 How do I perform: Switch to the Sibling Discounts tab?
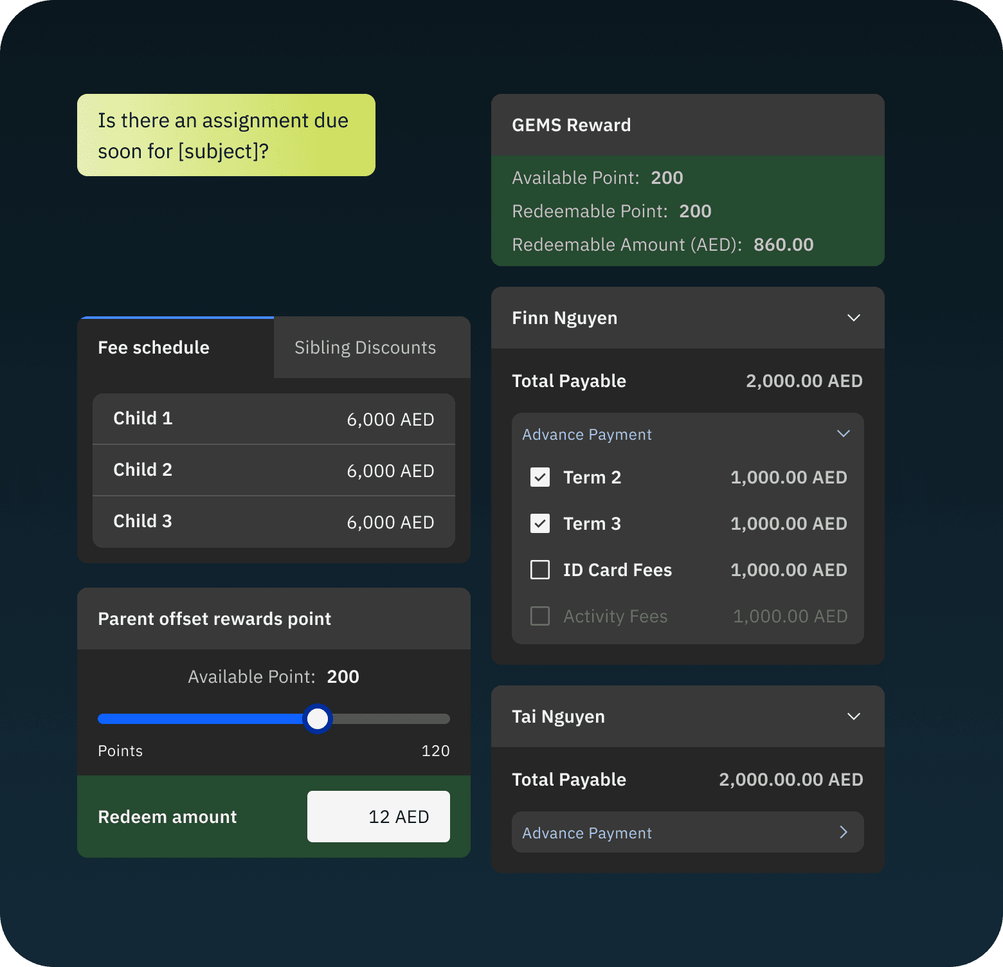click(x=365, y=347)
